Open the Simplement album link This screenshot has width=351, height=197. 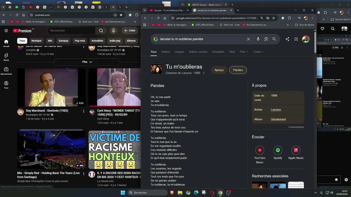click(x=278, y=119)
